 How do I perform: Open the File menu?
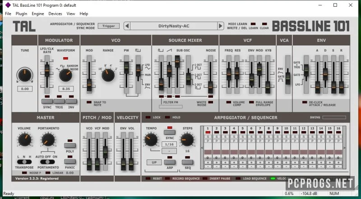point(8,14)
